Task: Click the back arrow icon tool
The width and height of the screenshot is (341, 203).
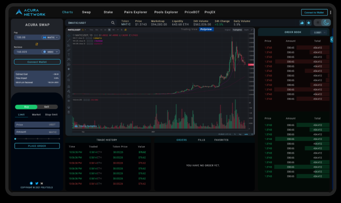Action: [x=69, y=69]
